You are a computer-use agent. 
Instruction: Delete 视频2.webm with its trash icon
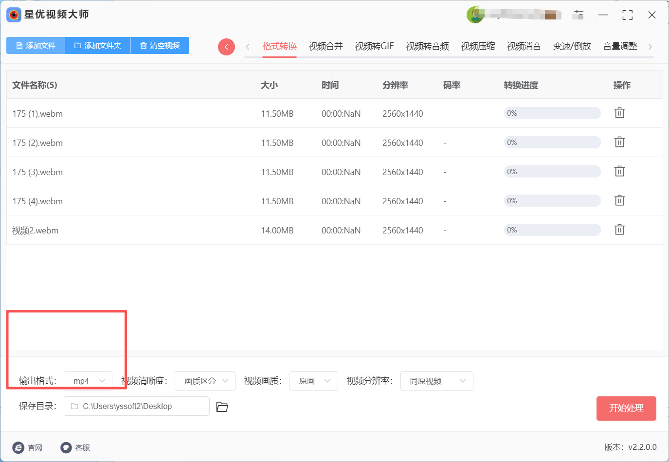click(x=619, y=230)
